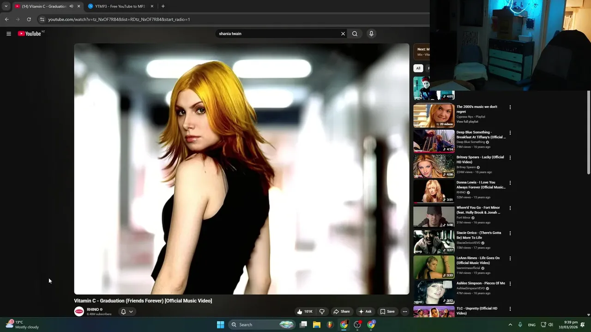
Task: Open Task View on the taskbar
Action: coord(303,325)
